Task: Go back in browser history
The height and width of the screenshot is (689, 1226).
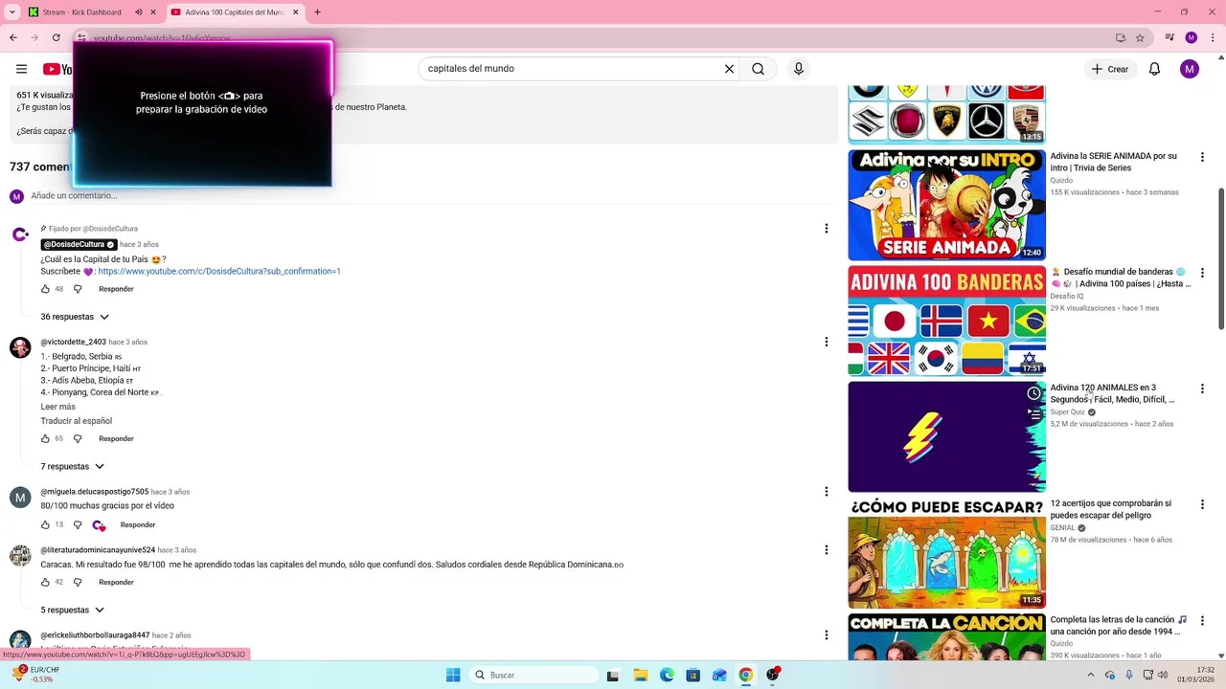Action: (x=13, y=37)
